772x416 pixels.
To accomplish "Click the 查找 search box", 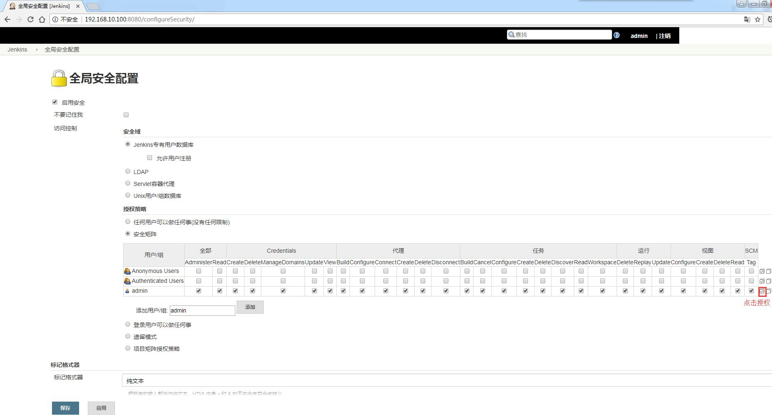I will click(559, 35).
